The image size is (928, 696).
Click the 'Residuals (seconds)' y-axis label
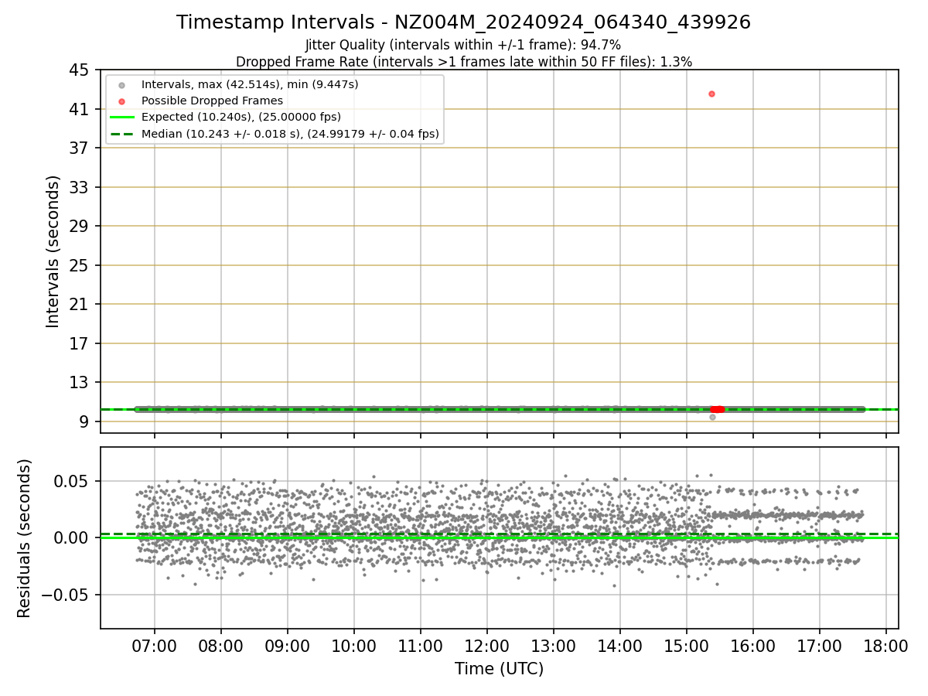pyautogui.click(x=25, y=537)
